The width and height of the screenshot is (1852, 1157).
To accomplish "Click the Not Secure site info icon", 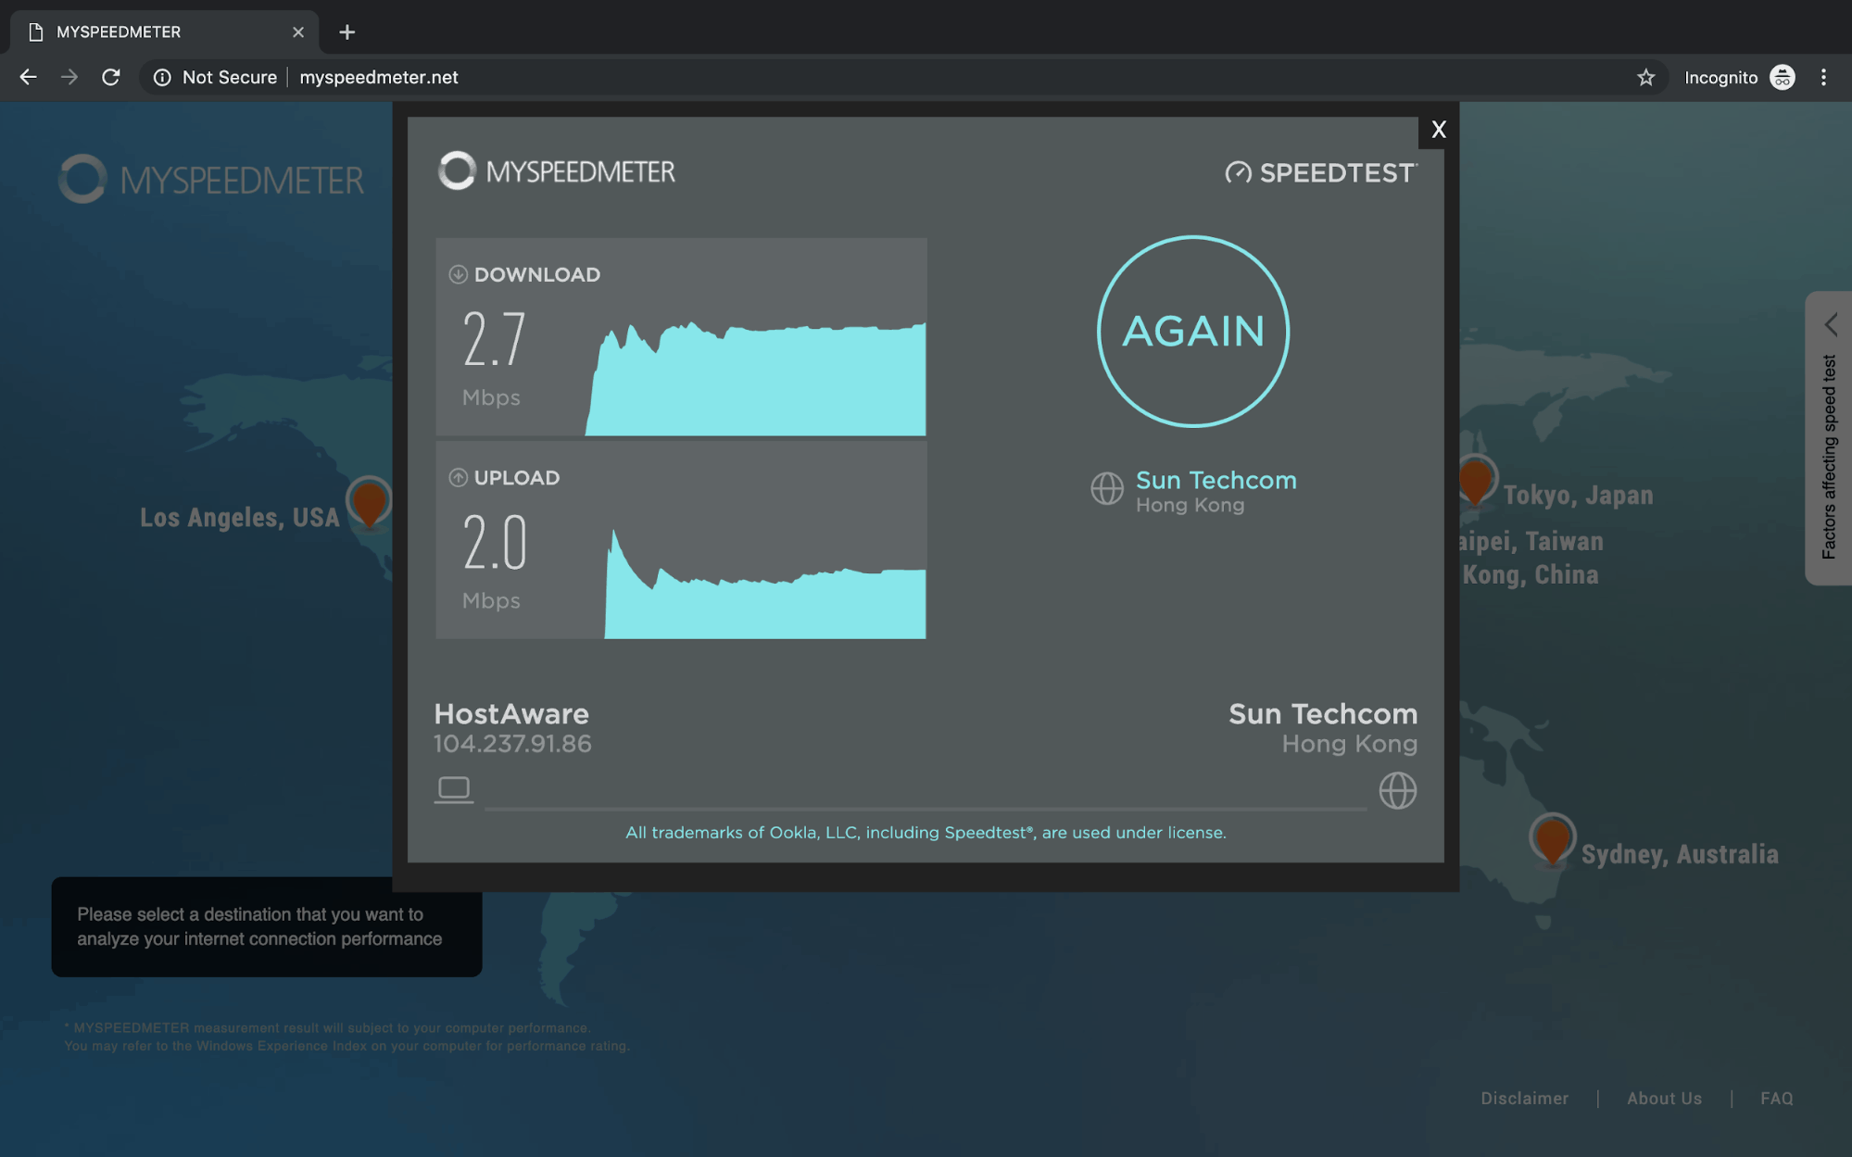I will click(x=162, y=77).
